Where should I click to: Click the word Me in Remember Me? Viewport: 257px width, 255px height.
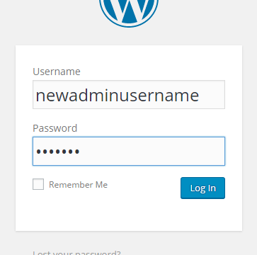click(101, 185)
